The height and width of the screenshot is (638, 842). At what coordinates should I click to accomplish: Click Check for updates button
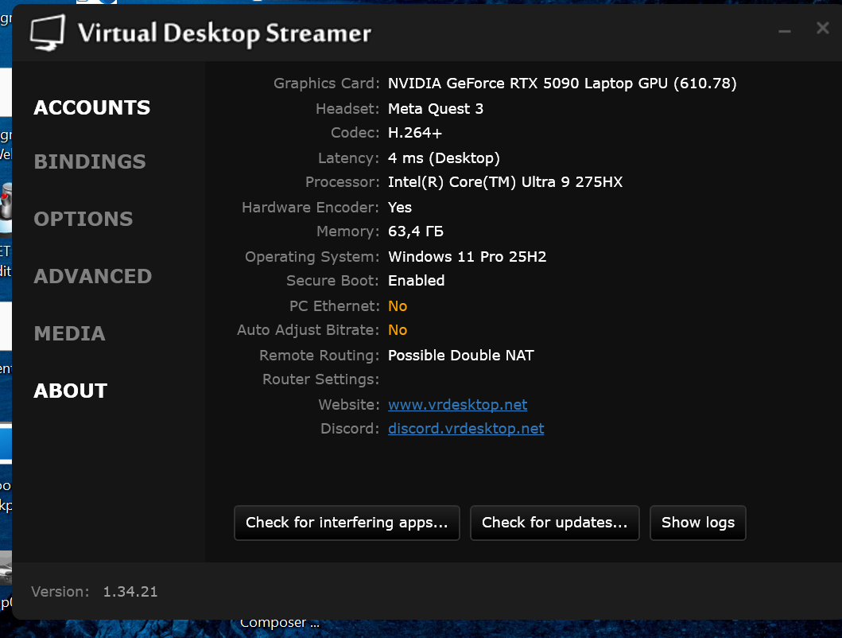(x=555, y=523)
